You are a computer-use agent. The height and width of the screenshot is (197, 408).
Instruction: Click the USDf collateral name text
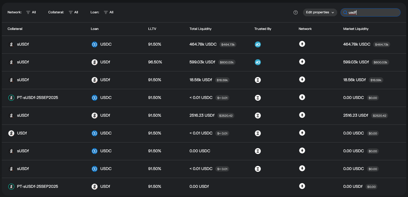[22, 133]
